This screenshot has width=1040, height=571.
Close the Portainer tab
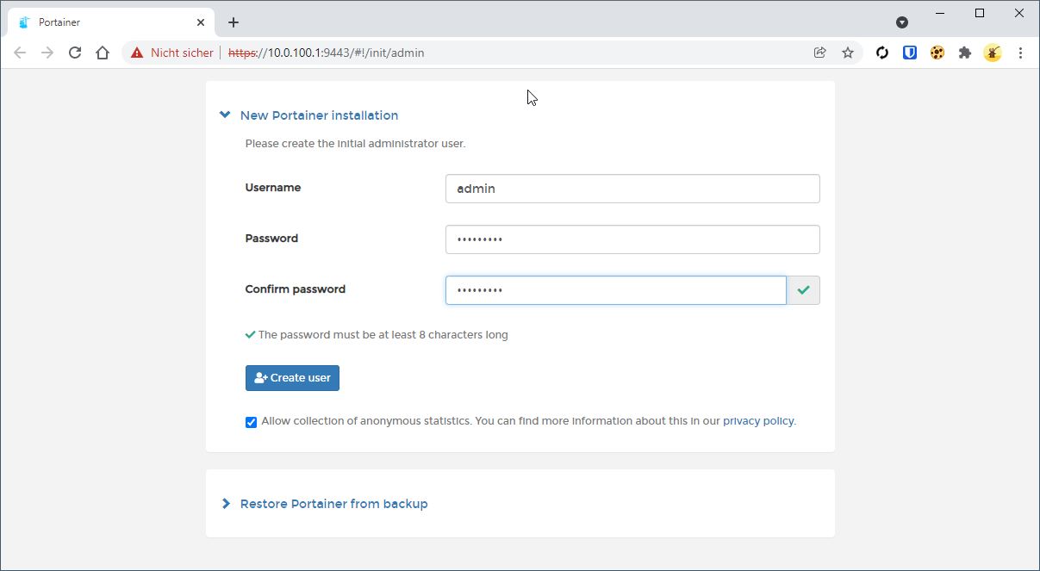click(201, 22)
